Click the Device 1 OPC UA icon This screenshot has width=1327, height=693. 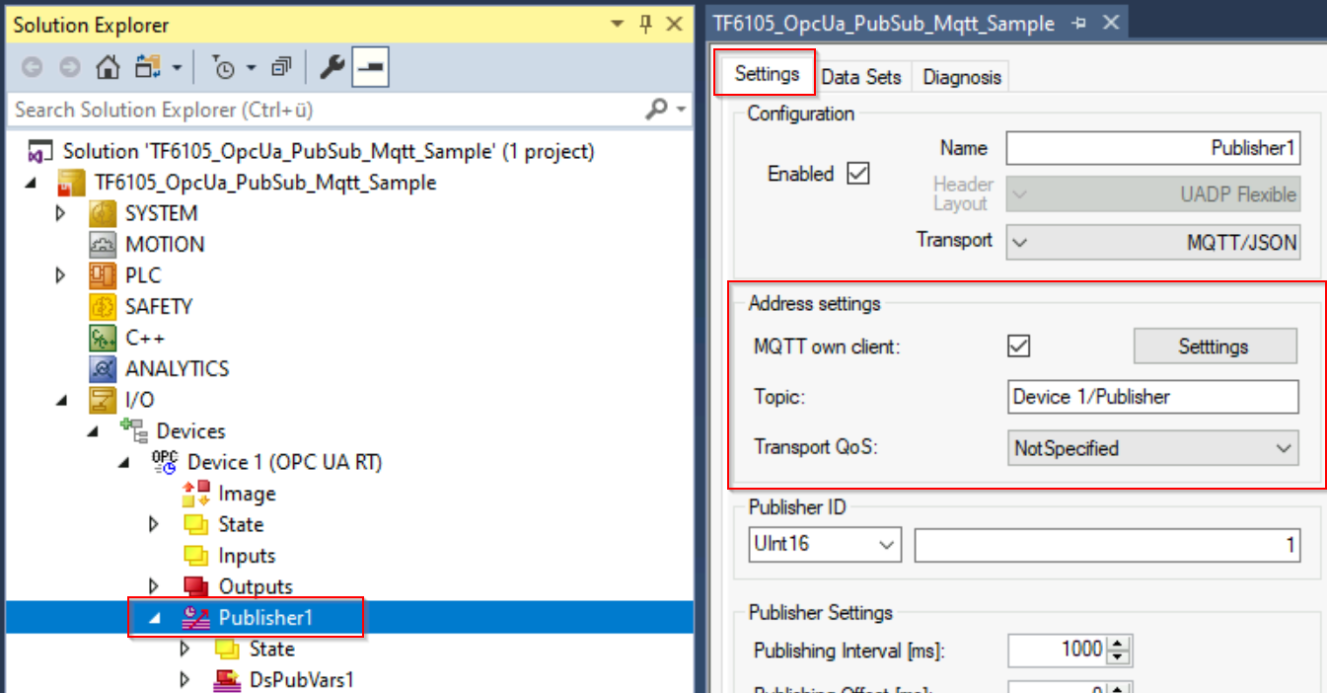pos(165,462)
